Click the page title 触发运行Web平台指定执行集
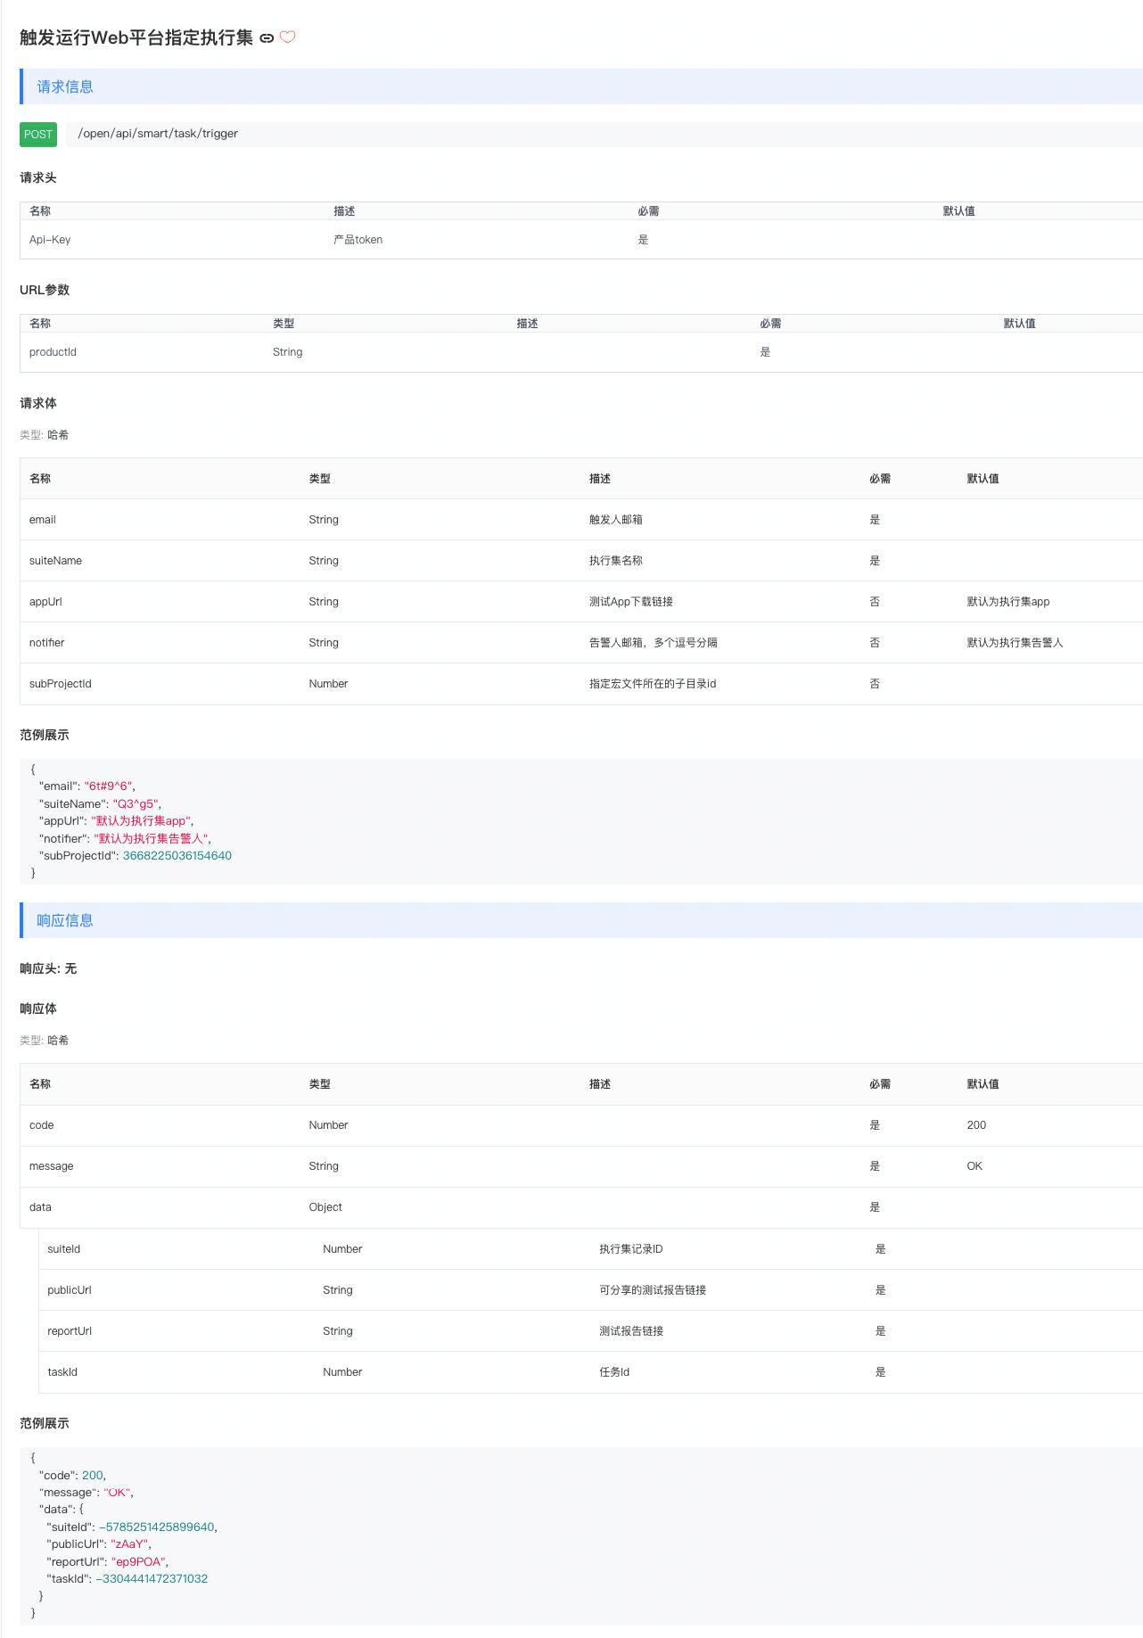1143x1638 pixels. click(136, 38)
